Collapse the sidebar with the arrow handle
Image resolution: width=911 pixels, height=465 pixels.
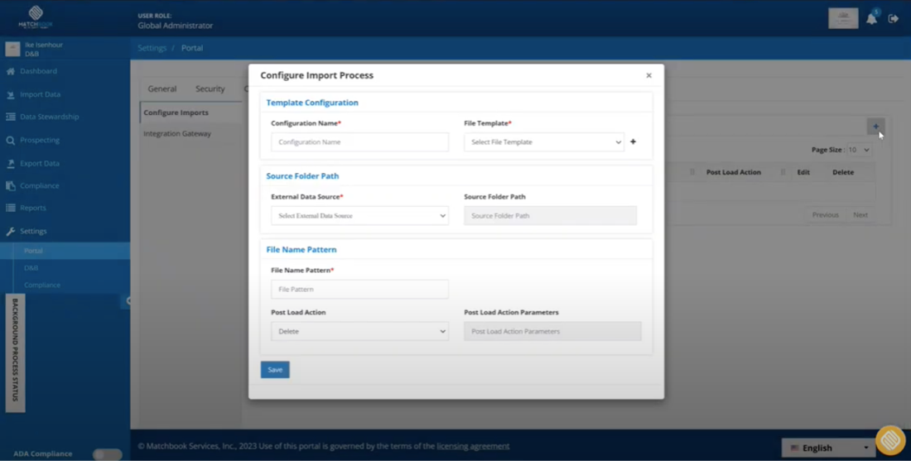pyautogui.click(x=127, y=300)
